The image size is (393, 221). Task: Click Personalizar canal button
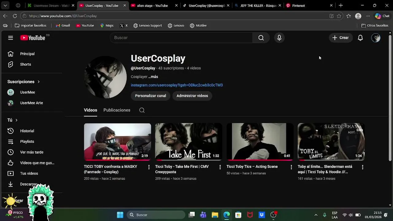(151, 96)
